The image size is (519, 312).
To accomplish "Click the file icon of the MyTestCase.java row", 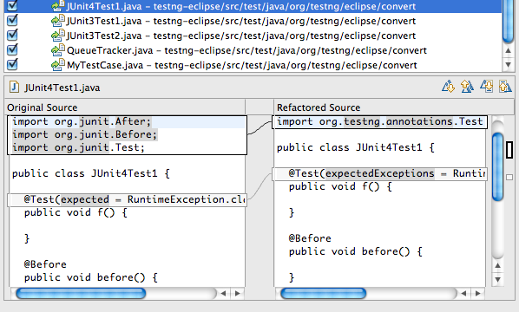I will (x=58, y=65).
